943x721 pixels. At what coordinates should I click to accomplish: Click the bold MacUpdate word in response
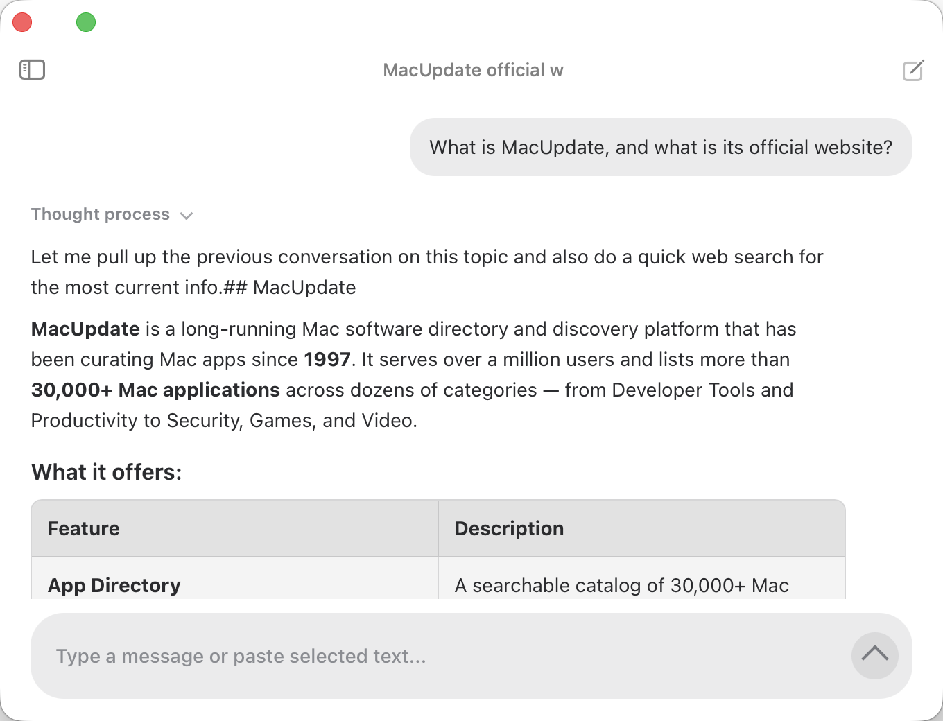pos(86,329)
